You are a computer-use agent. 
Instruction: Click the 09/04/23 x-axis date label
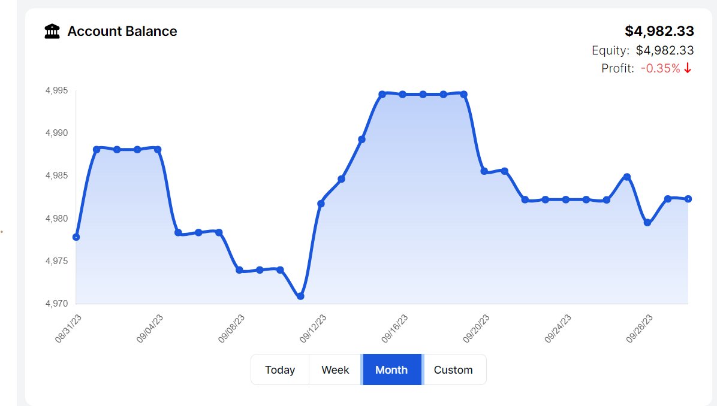[x=149, y=328]
